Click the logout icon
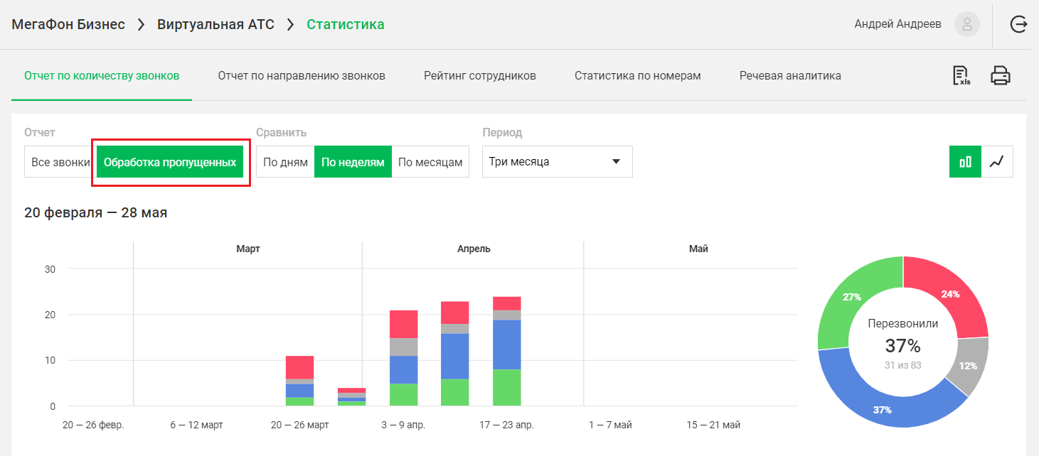1039x456 pixels. [x=1018, y=24]
